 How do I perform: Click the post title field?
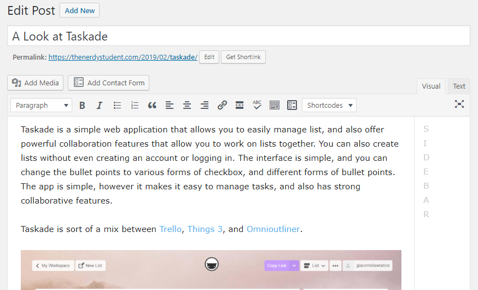click(238, 36)
